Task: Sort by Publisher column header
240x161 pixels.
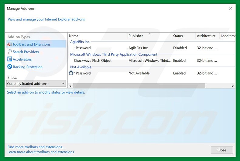Action: click(149, 36)
